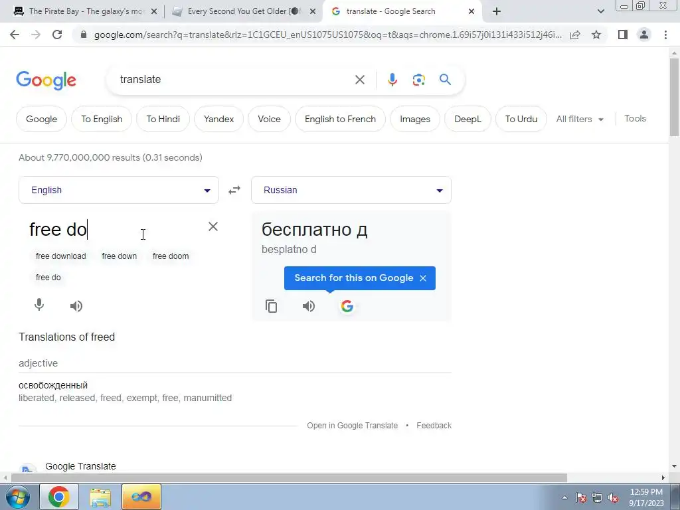Open the Russian target language dropdown

coord(351,190)
